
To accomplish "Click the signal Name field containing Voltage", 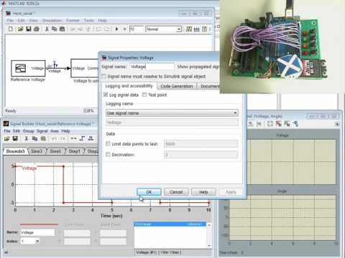I will [37, 232].
